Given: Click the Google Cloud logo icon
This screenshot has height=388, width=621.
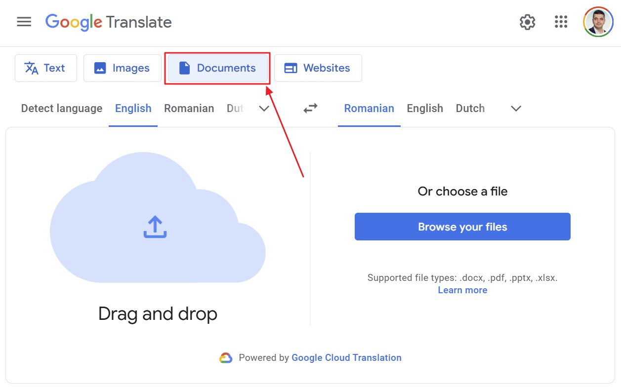Looking at the screenshot, I should (226, 357).
